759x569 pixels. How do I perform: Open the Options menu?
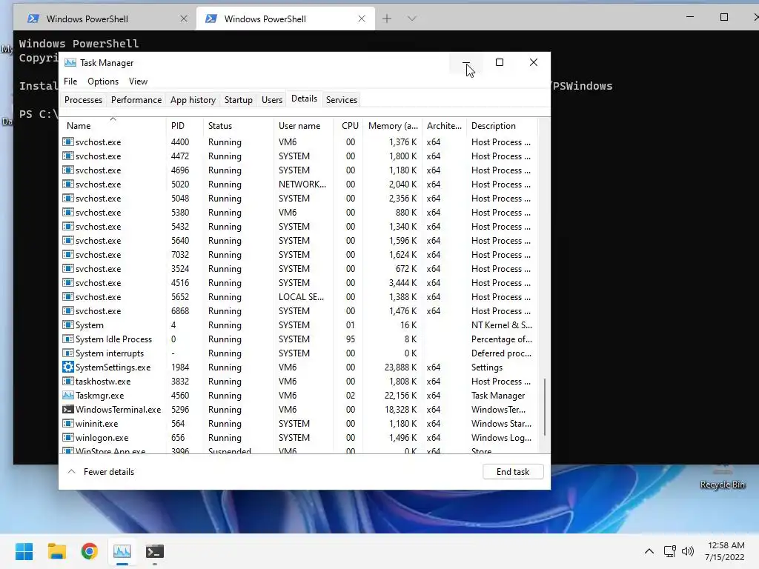point(102,81)
